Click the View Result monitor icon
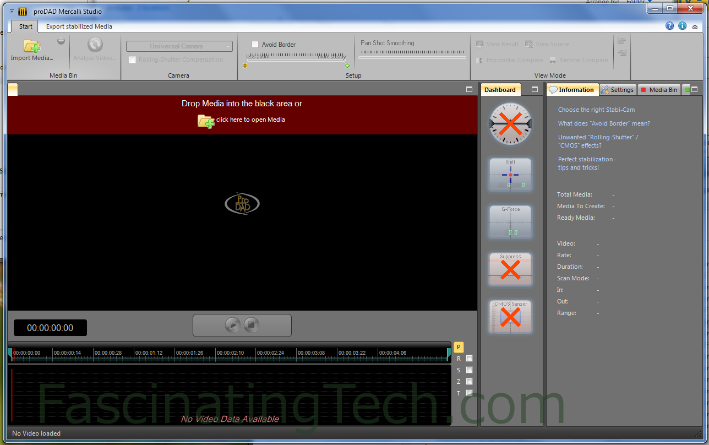This screenshot has width=709, height=445. click(x=479, y=44)
